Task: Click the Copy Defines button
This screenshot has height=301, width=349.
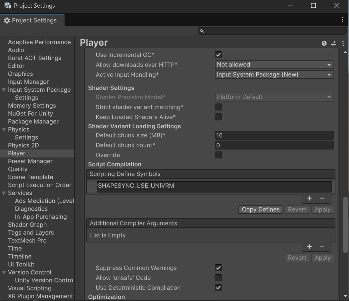Action: (261, 209)
